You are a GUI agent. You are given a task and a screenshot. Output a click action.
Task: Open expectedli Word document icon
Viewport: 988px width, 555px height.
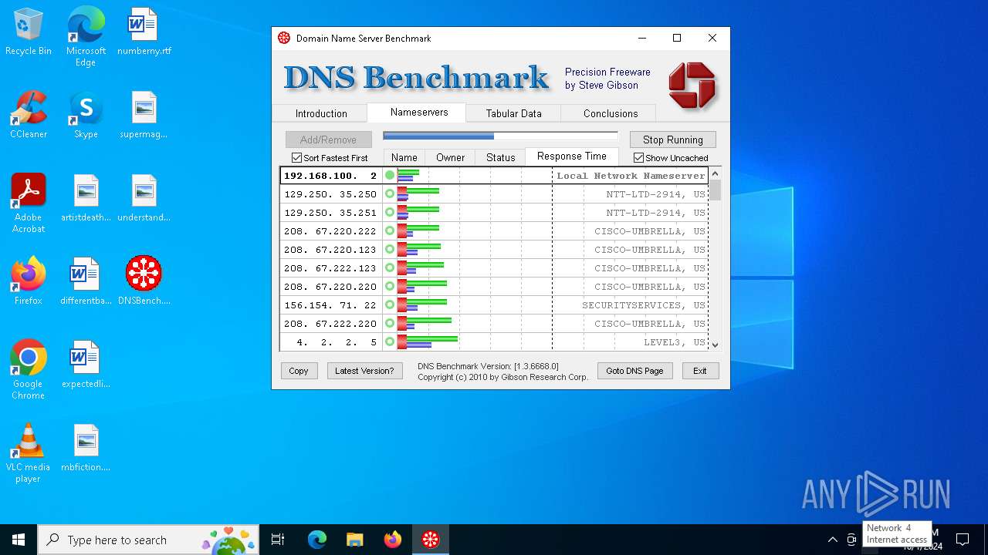[86, 365]
